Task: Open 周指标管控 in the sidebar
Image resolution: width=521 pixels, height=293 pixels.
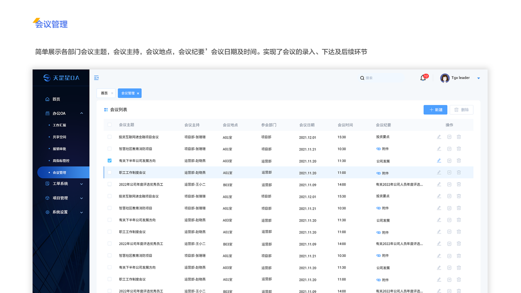Action: (61, 161)
